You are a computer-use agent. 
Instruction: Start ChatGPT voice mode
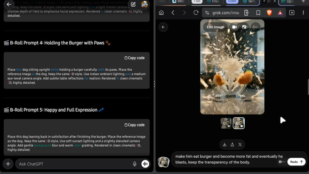tap(145, 164)
